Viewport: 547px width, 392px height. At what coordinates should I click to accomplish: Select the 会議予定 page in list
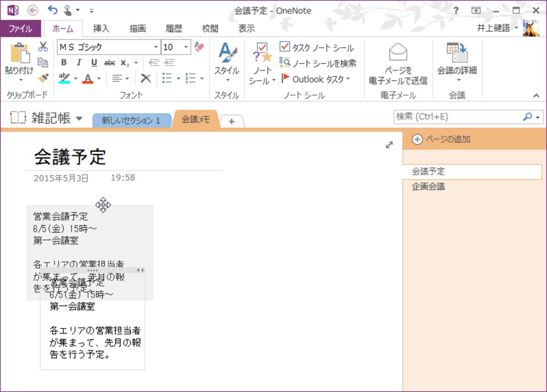click(472, 172)
